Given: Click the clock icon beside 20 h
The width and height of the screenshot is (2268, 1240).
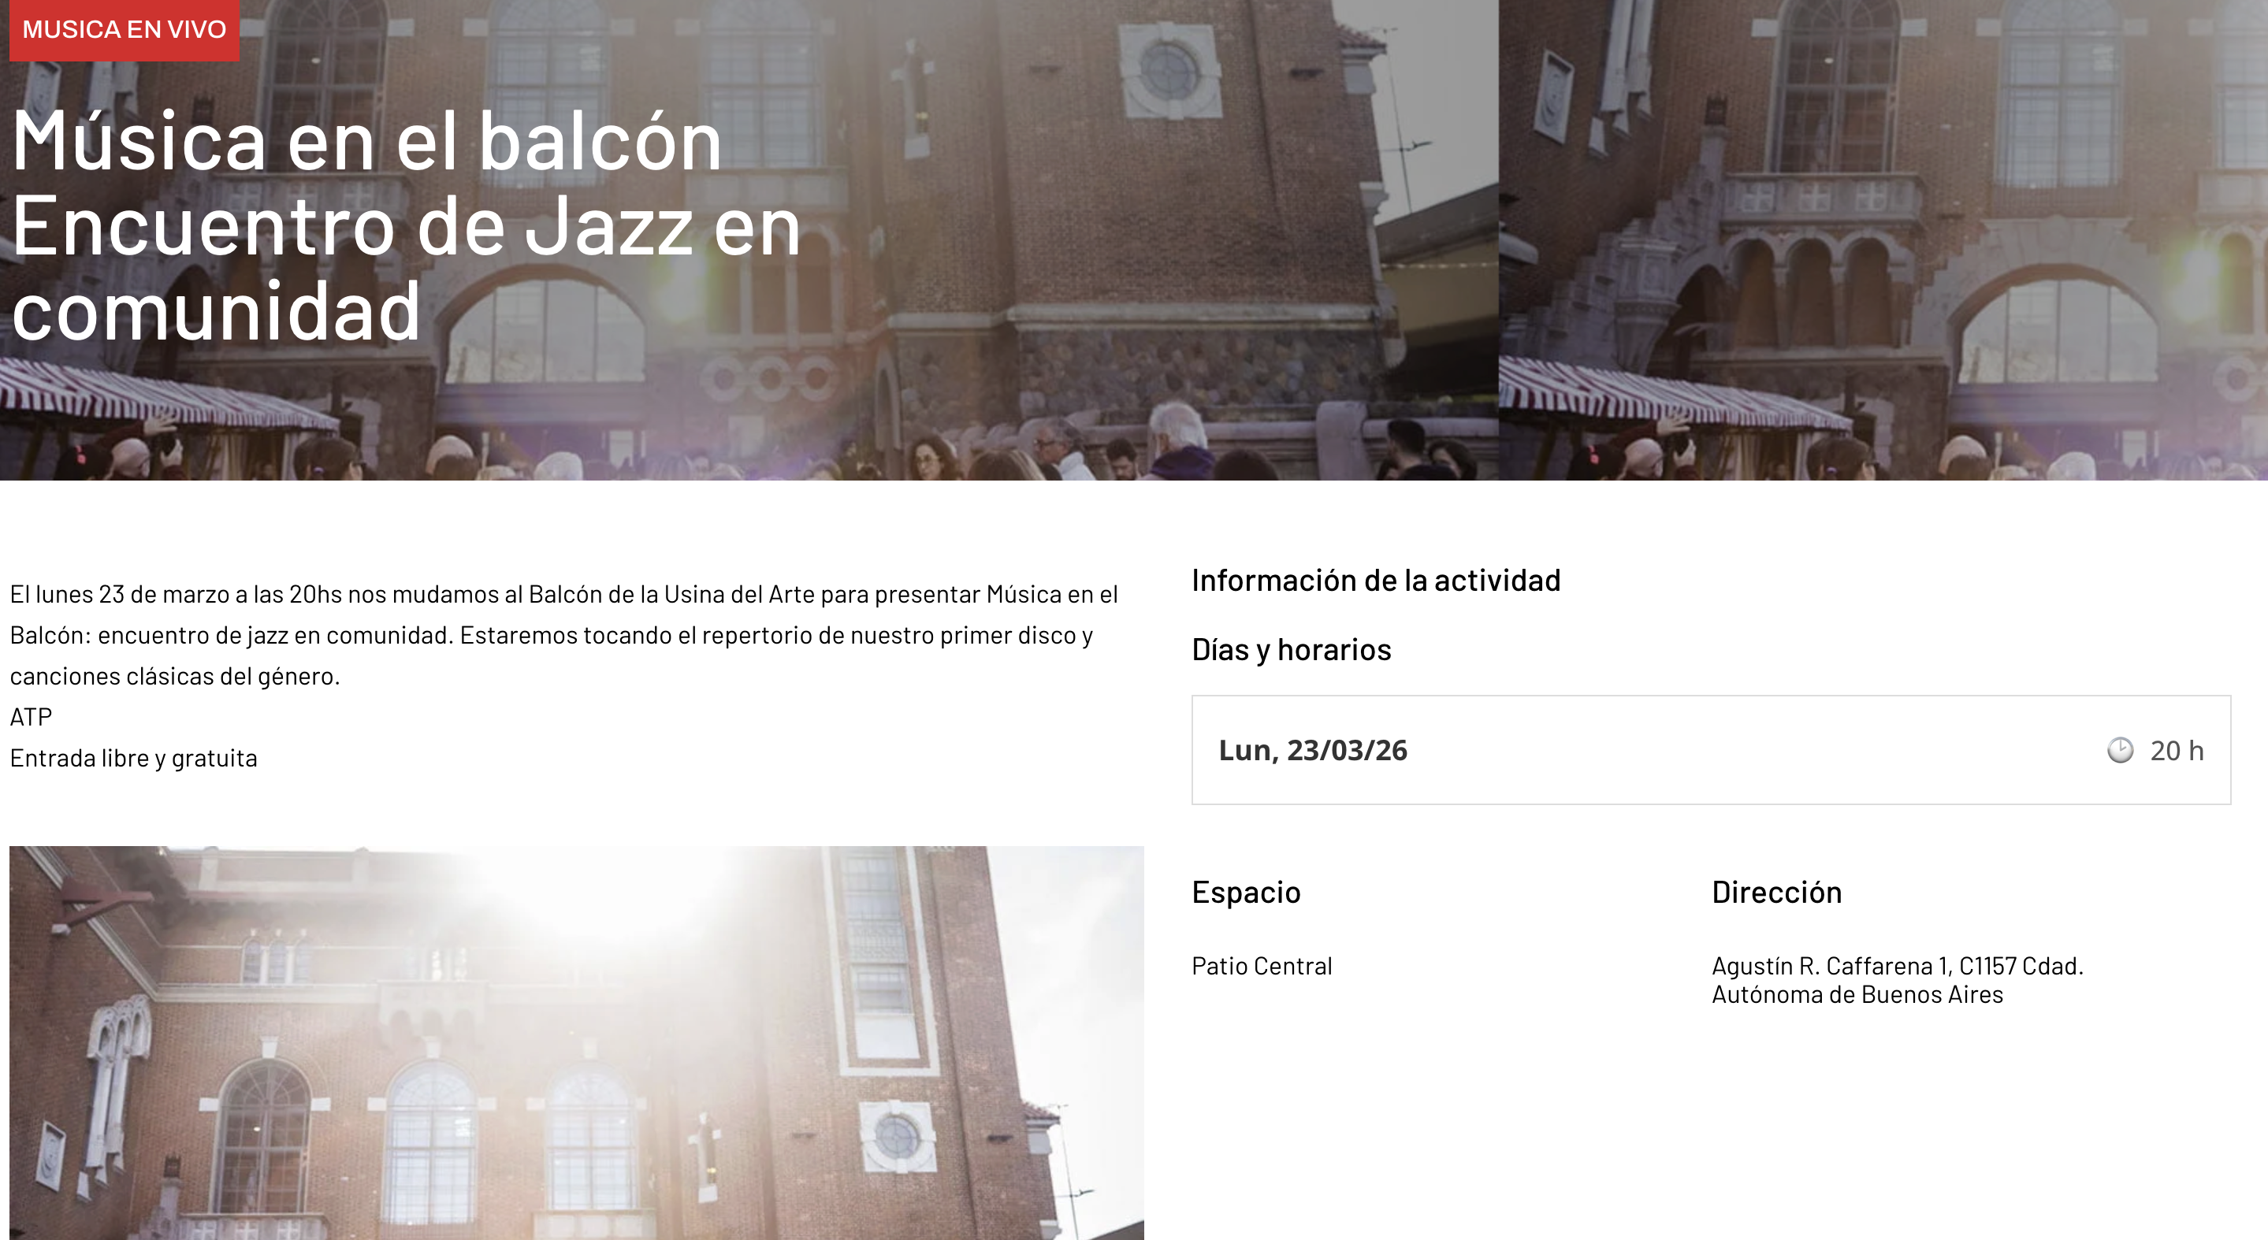Looking at the screenshot, I should [x=2120, y=750].
